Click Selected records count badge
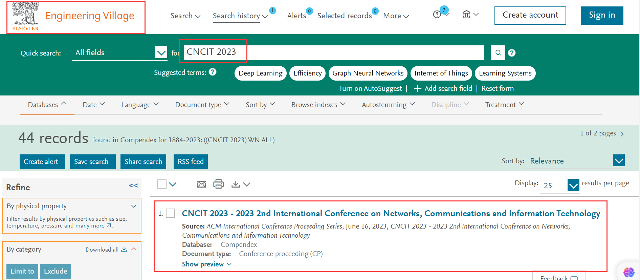 375,11
